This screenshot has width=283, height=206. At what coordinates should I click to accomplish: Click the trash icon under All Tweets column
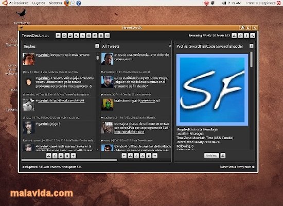click(x=149, y=156)
